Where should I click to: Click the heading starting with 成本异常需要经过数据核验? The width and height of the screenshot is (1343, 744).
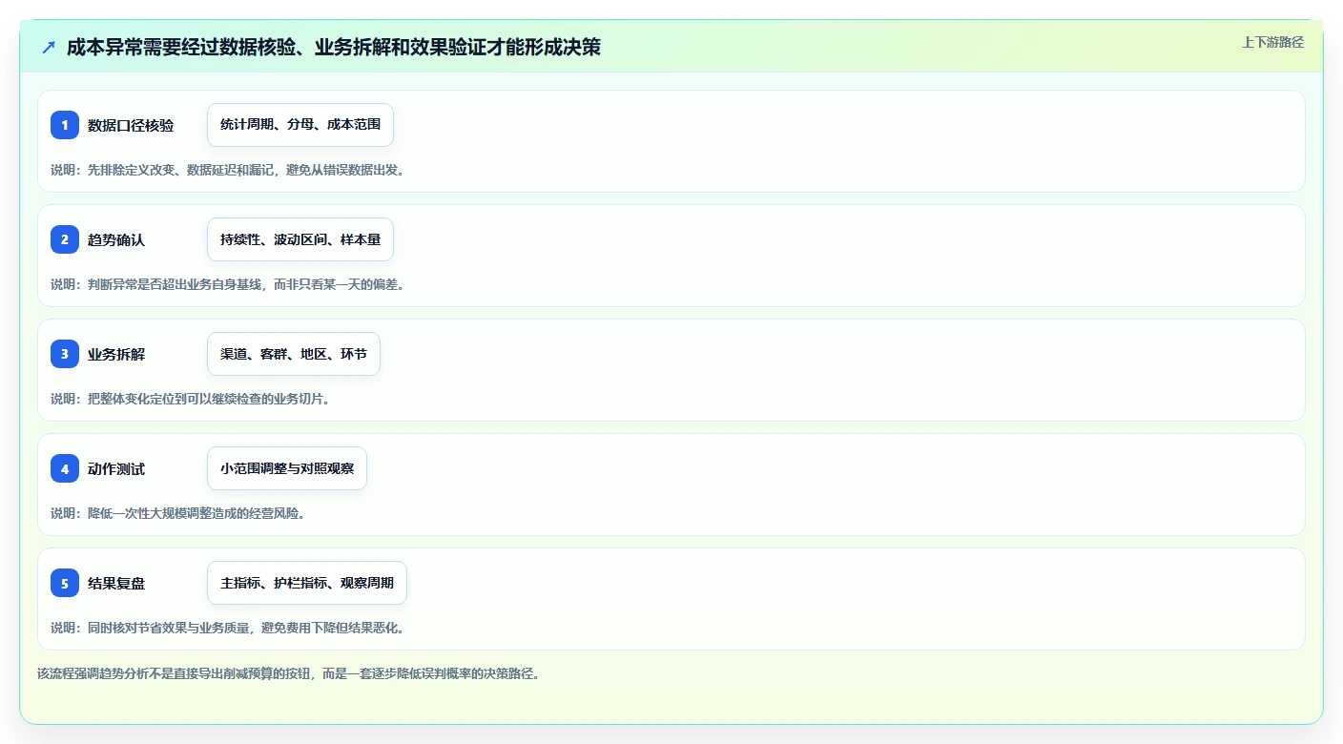(x=334, y=47)
